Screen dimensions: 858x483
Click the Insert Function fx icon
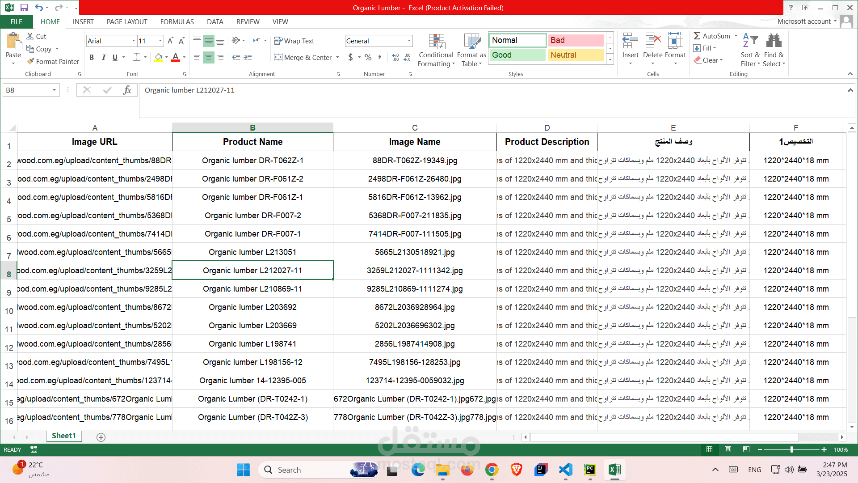127,90
